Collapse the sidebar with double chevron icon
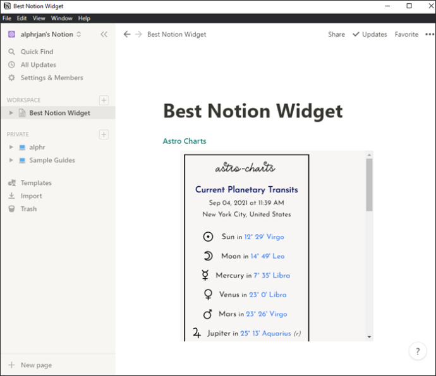436x376 pixels. 104,35
